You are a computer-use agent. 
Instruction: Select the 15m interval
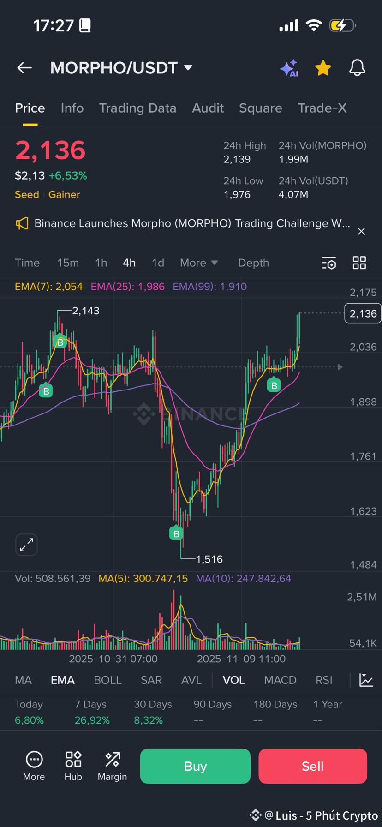(x=68, y=263)
